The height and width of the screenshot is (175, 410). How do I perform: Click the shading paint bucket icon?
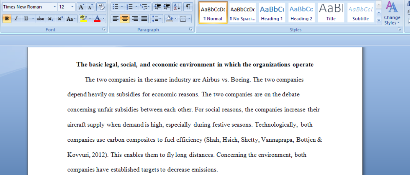(169, 19)
